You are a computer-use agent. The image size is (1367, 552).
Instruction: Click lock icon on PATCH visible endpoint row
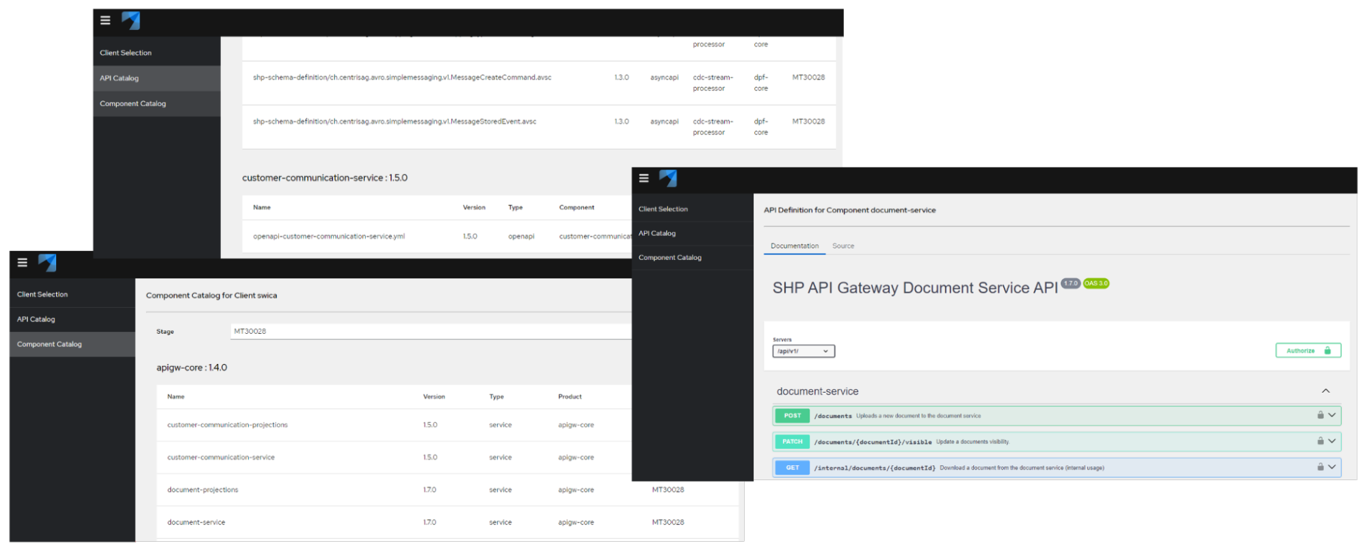point(1320,441)
